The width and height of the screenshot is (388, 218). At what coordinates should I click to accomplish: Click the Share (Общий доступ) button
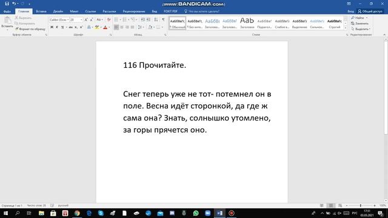tap(370, 12)
